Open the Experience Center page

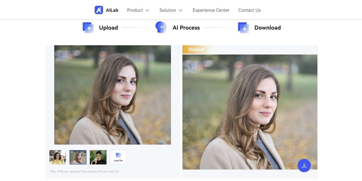pyautogui.click(x=211, y=10)
